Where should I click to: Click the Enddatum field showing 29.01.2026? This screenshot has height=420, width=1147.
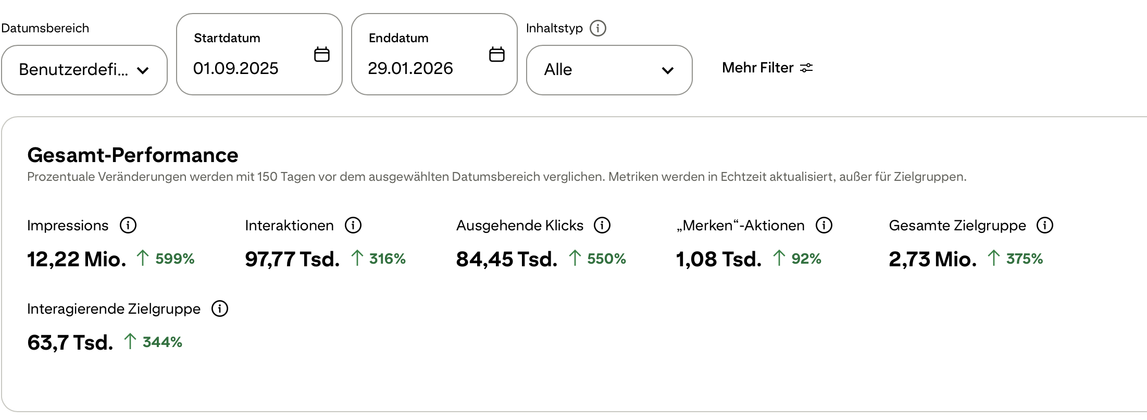[410, 68]
